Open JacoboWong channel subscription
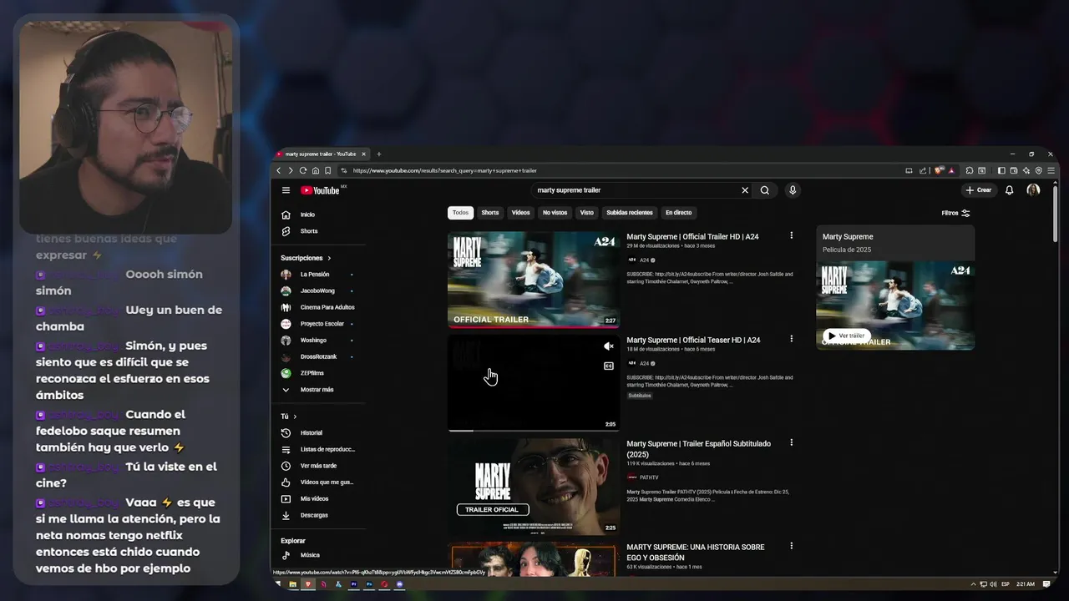The image size is (1069, 601). 318,290
